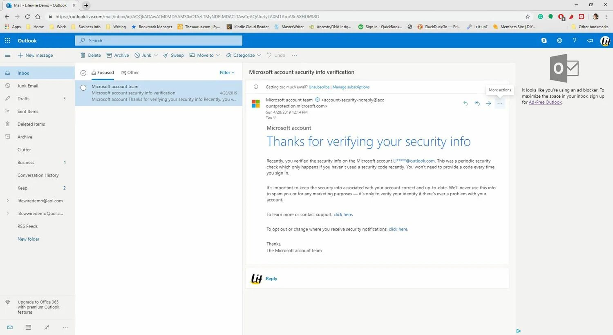Open more toolbar commands ellipsis
613x335 pixels.
point(294,55)
